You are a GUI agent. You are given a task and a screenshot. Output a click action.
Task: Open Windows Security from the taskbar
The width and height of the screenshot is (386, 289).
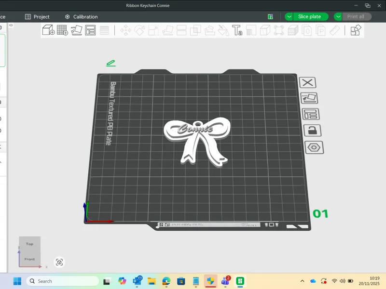click(211, 281)
